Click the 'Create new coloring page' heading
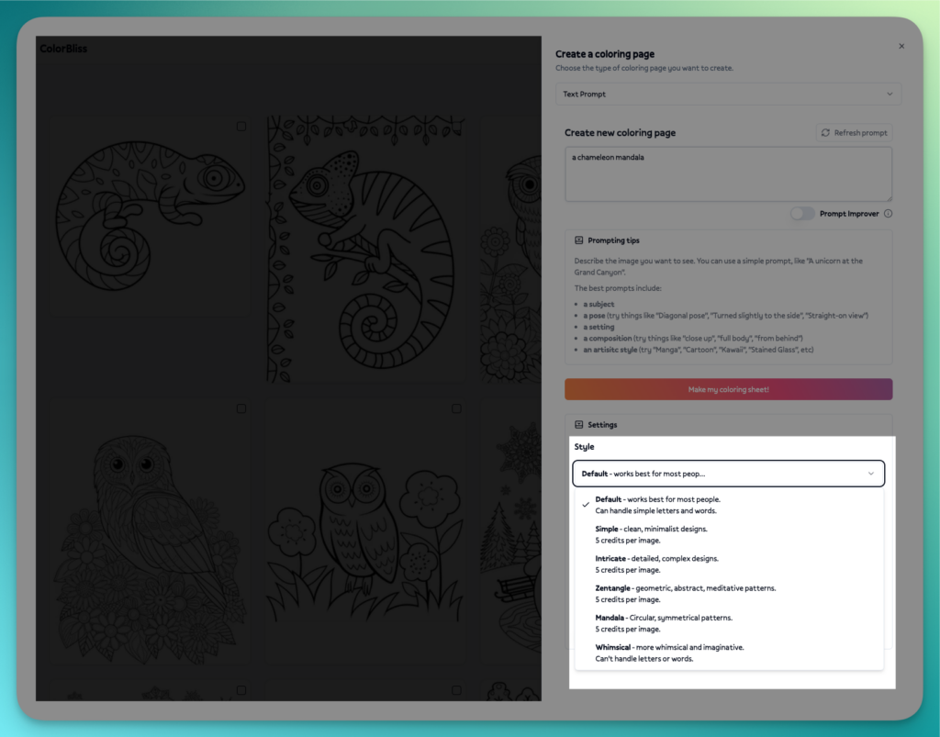 [x=620, y=133]
